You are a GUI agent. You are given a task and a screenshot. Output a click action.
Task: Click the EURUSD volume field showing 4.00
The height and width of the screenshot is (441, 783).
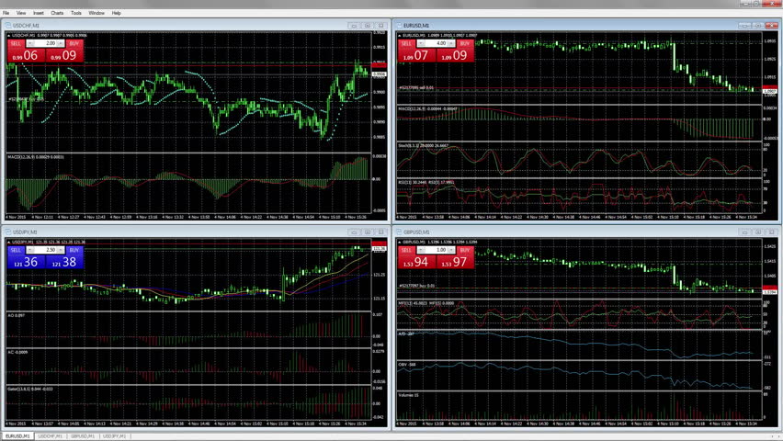(x=436, y=43)
